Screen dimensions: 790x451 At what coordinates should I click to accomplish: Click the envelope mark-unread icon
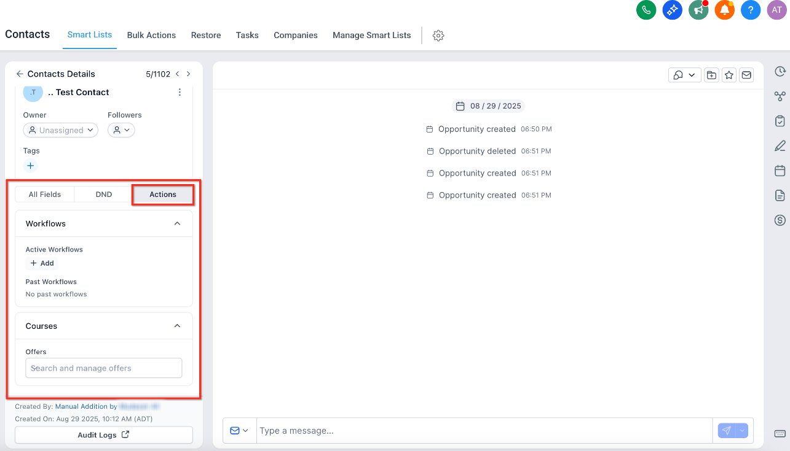(746, 75)
